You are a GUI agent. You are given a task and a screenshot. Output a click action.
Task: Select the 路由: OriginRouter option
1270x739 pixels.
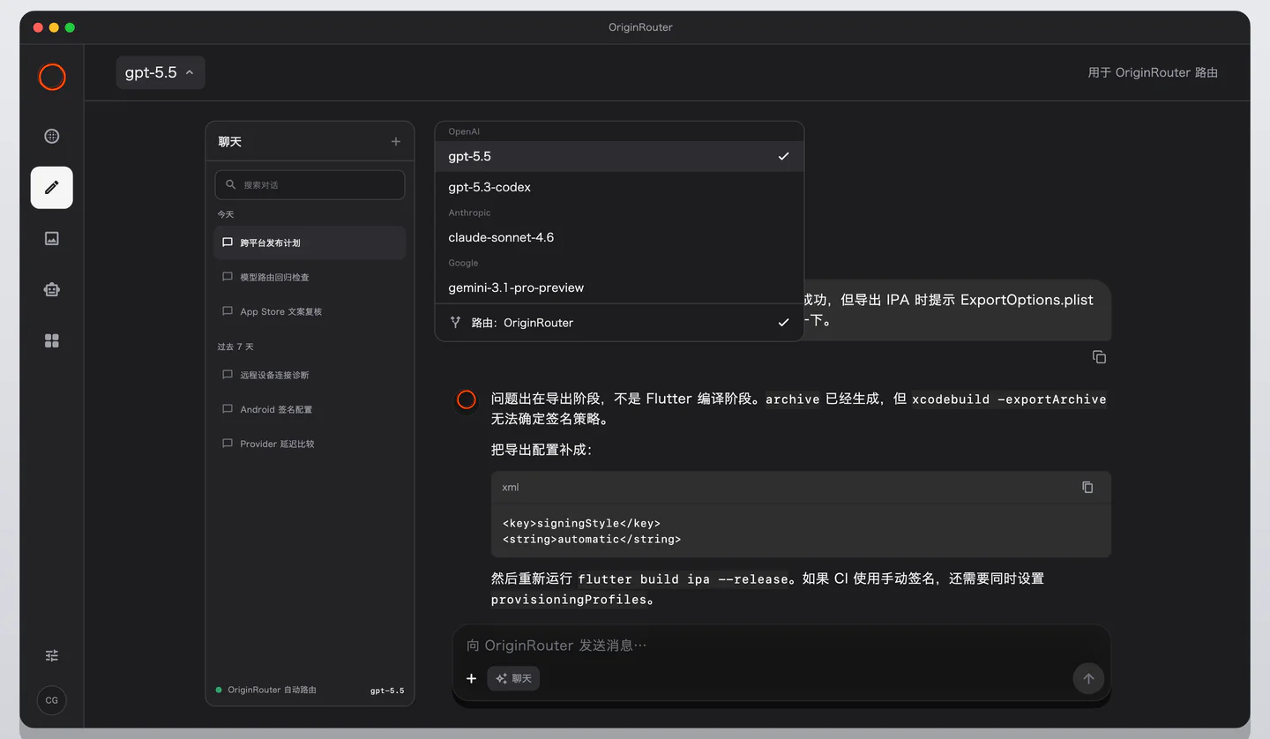[x=619, y=323]
